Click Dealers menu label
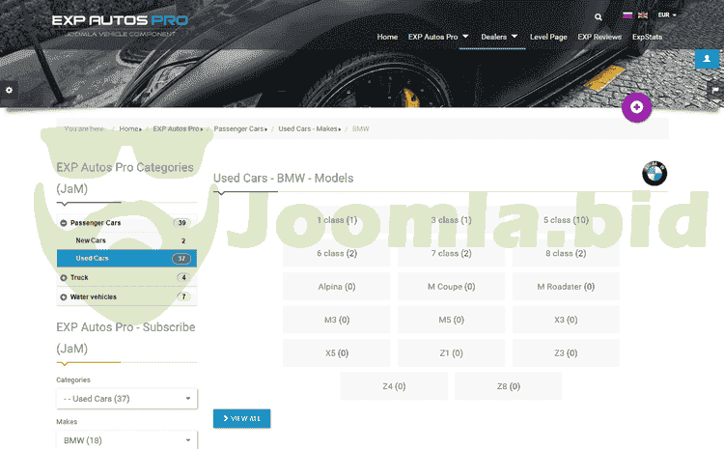Screen dimensions: 724x449 pos(493,37)
